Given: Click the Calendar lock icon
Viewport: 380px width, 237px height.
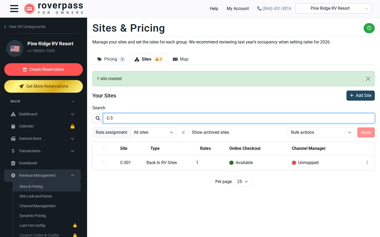Looking at the screenshot, I should click(x=73, y=126).
